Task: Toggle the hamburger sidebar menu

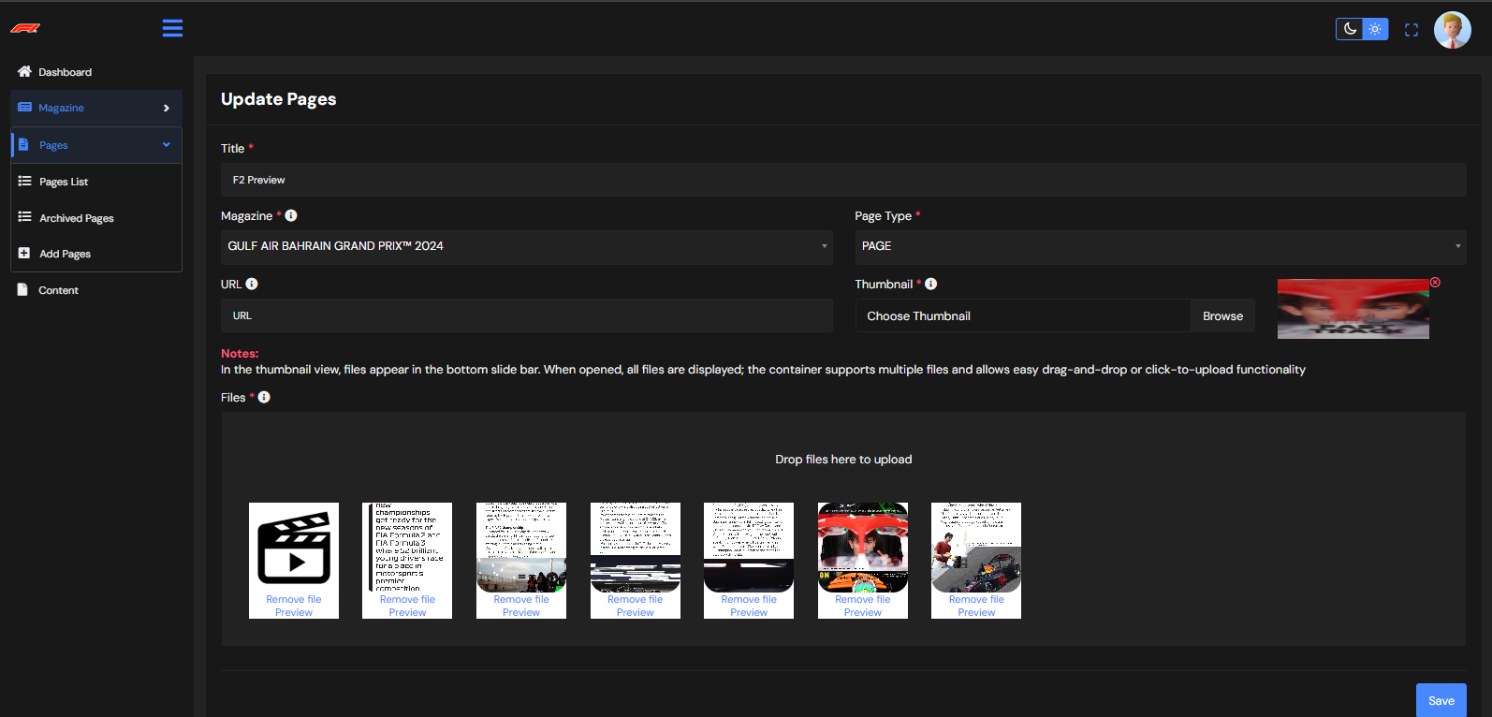Action: pyautogui.click(x=172, y=28)
